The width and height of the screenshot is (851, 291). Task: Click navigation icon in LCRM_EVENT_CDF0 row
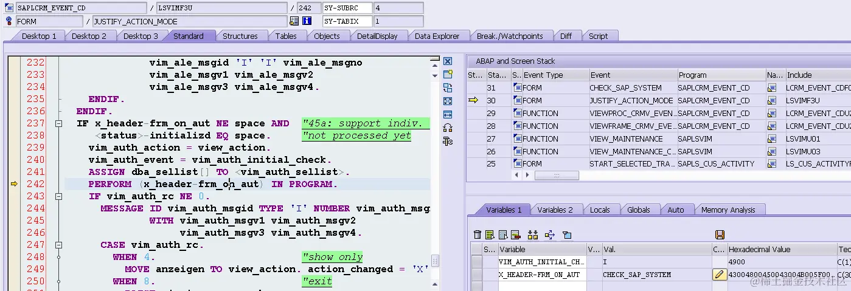pyautogui.click(x=772, y=88)
